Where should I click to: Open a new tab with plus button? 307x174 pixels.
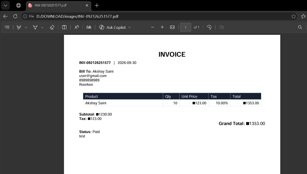(x=97, y=5)
